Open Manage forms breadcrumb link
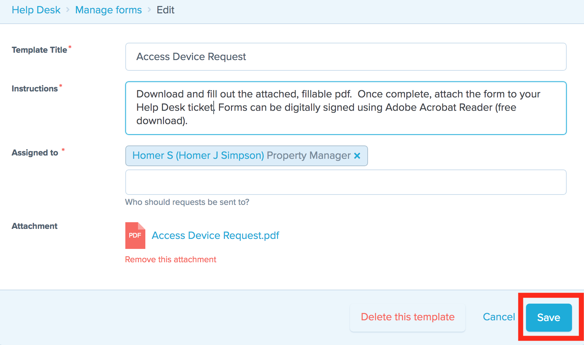Screen dimensions: 584x345 pyautogui.click(x=109, y=10)
